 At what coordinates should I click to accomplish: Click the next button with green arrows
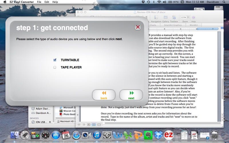click(131, 95)
